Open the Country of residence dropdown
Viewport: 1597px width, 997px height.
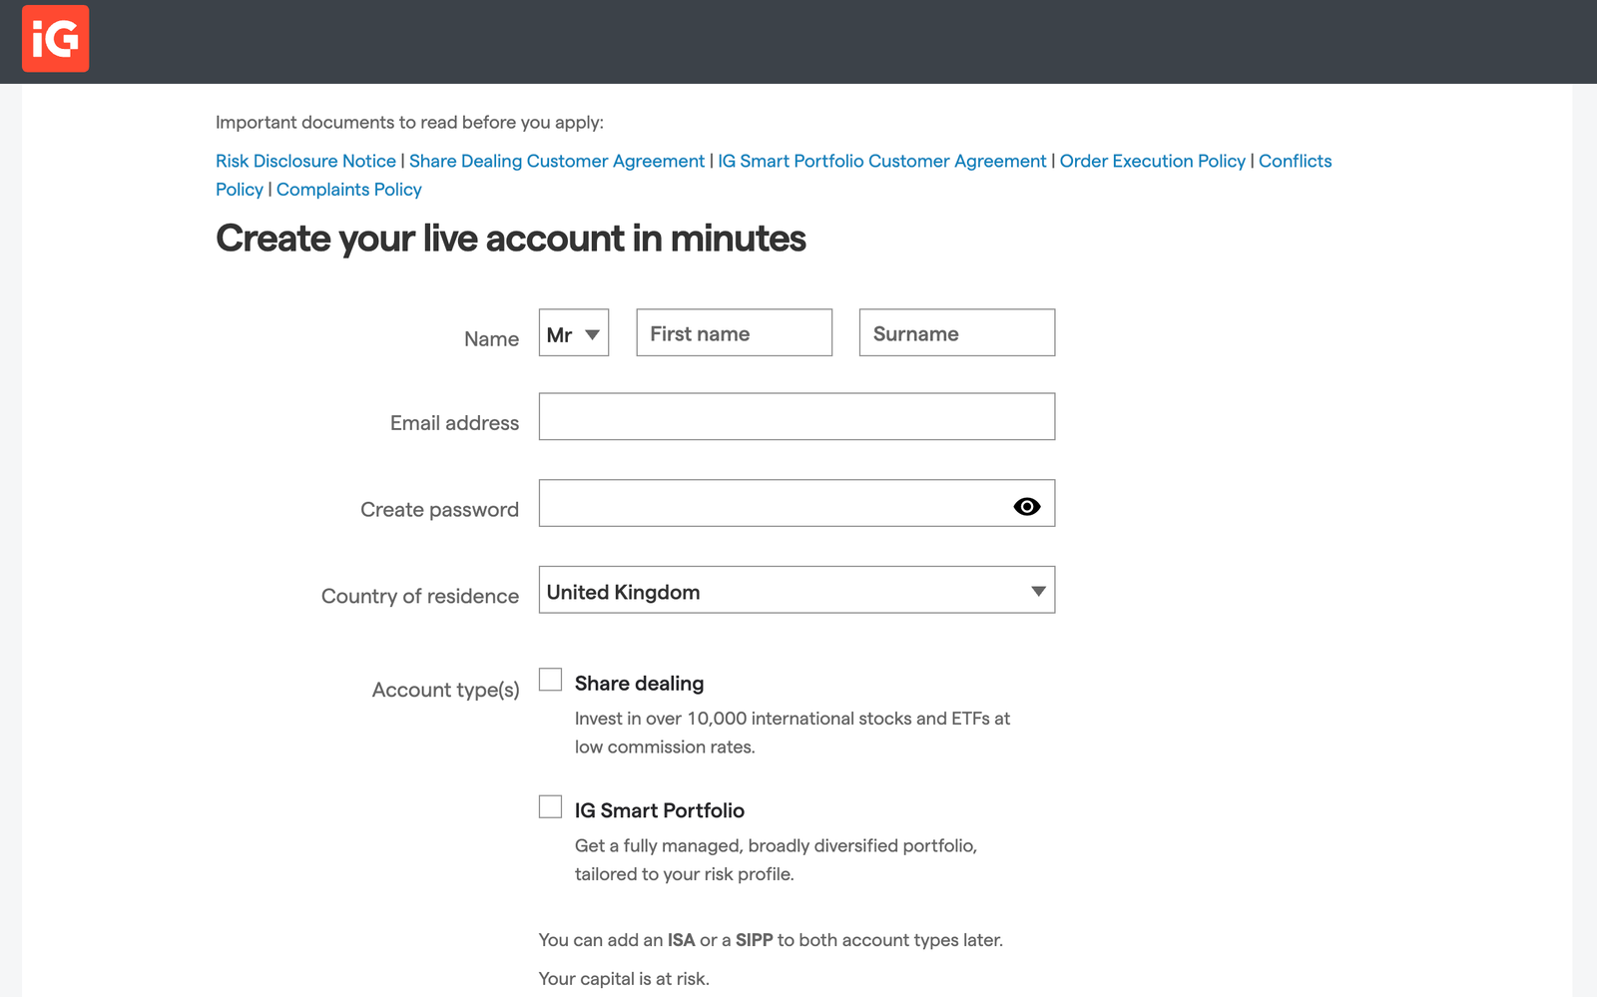click(x=797, y=590)
